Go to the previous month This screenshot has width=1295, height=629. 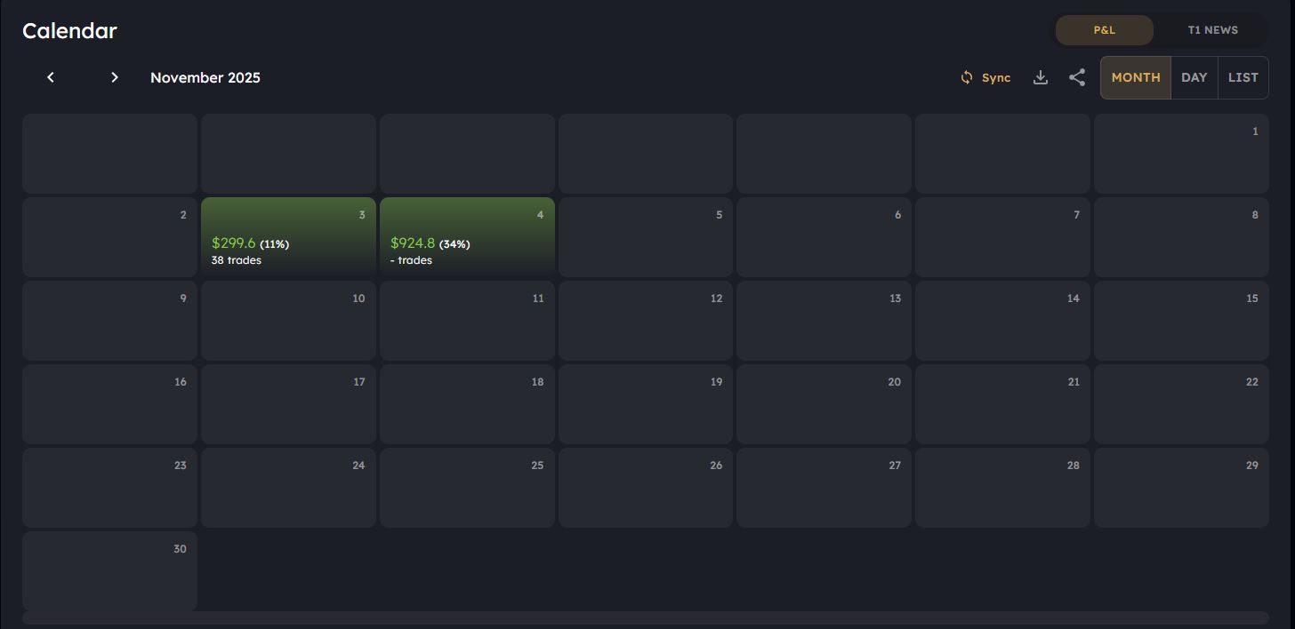point(51,77)
